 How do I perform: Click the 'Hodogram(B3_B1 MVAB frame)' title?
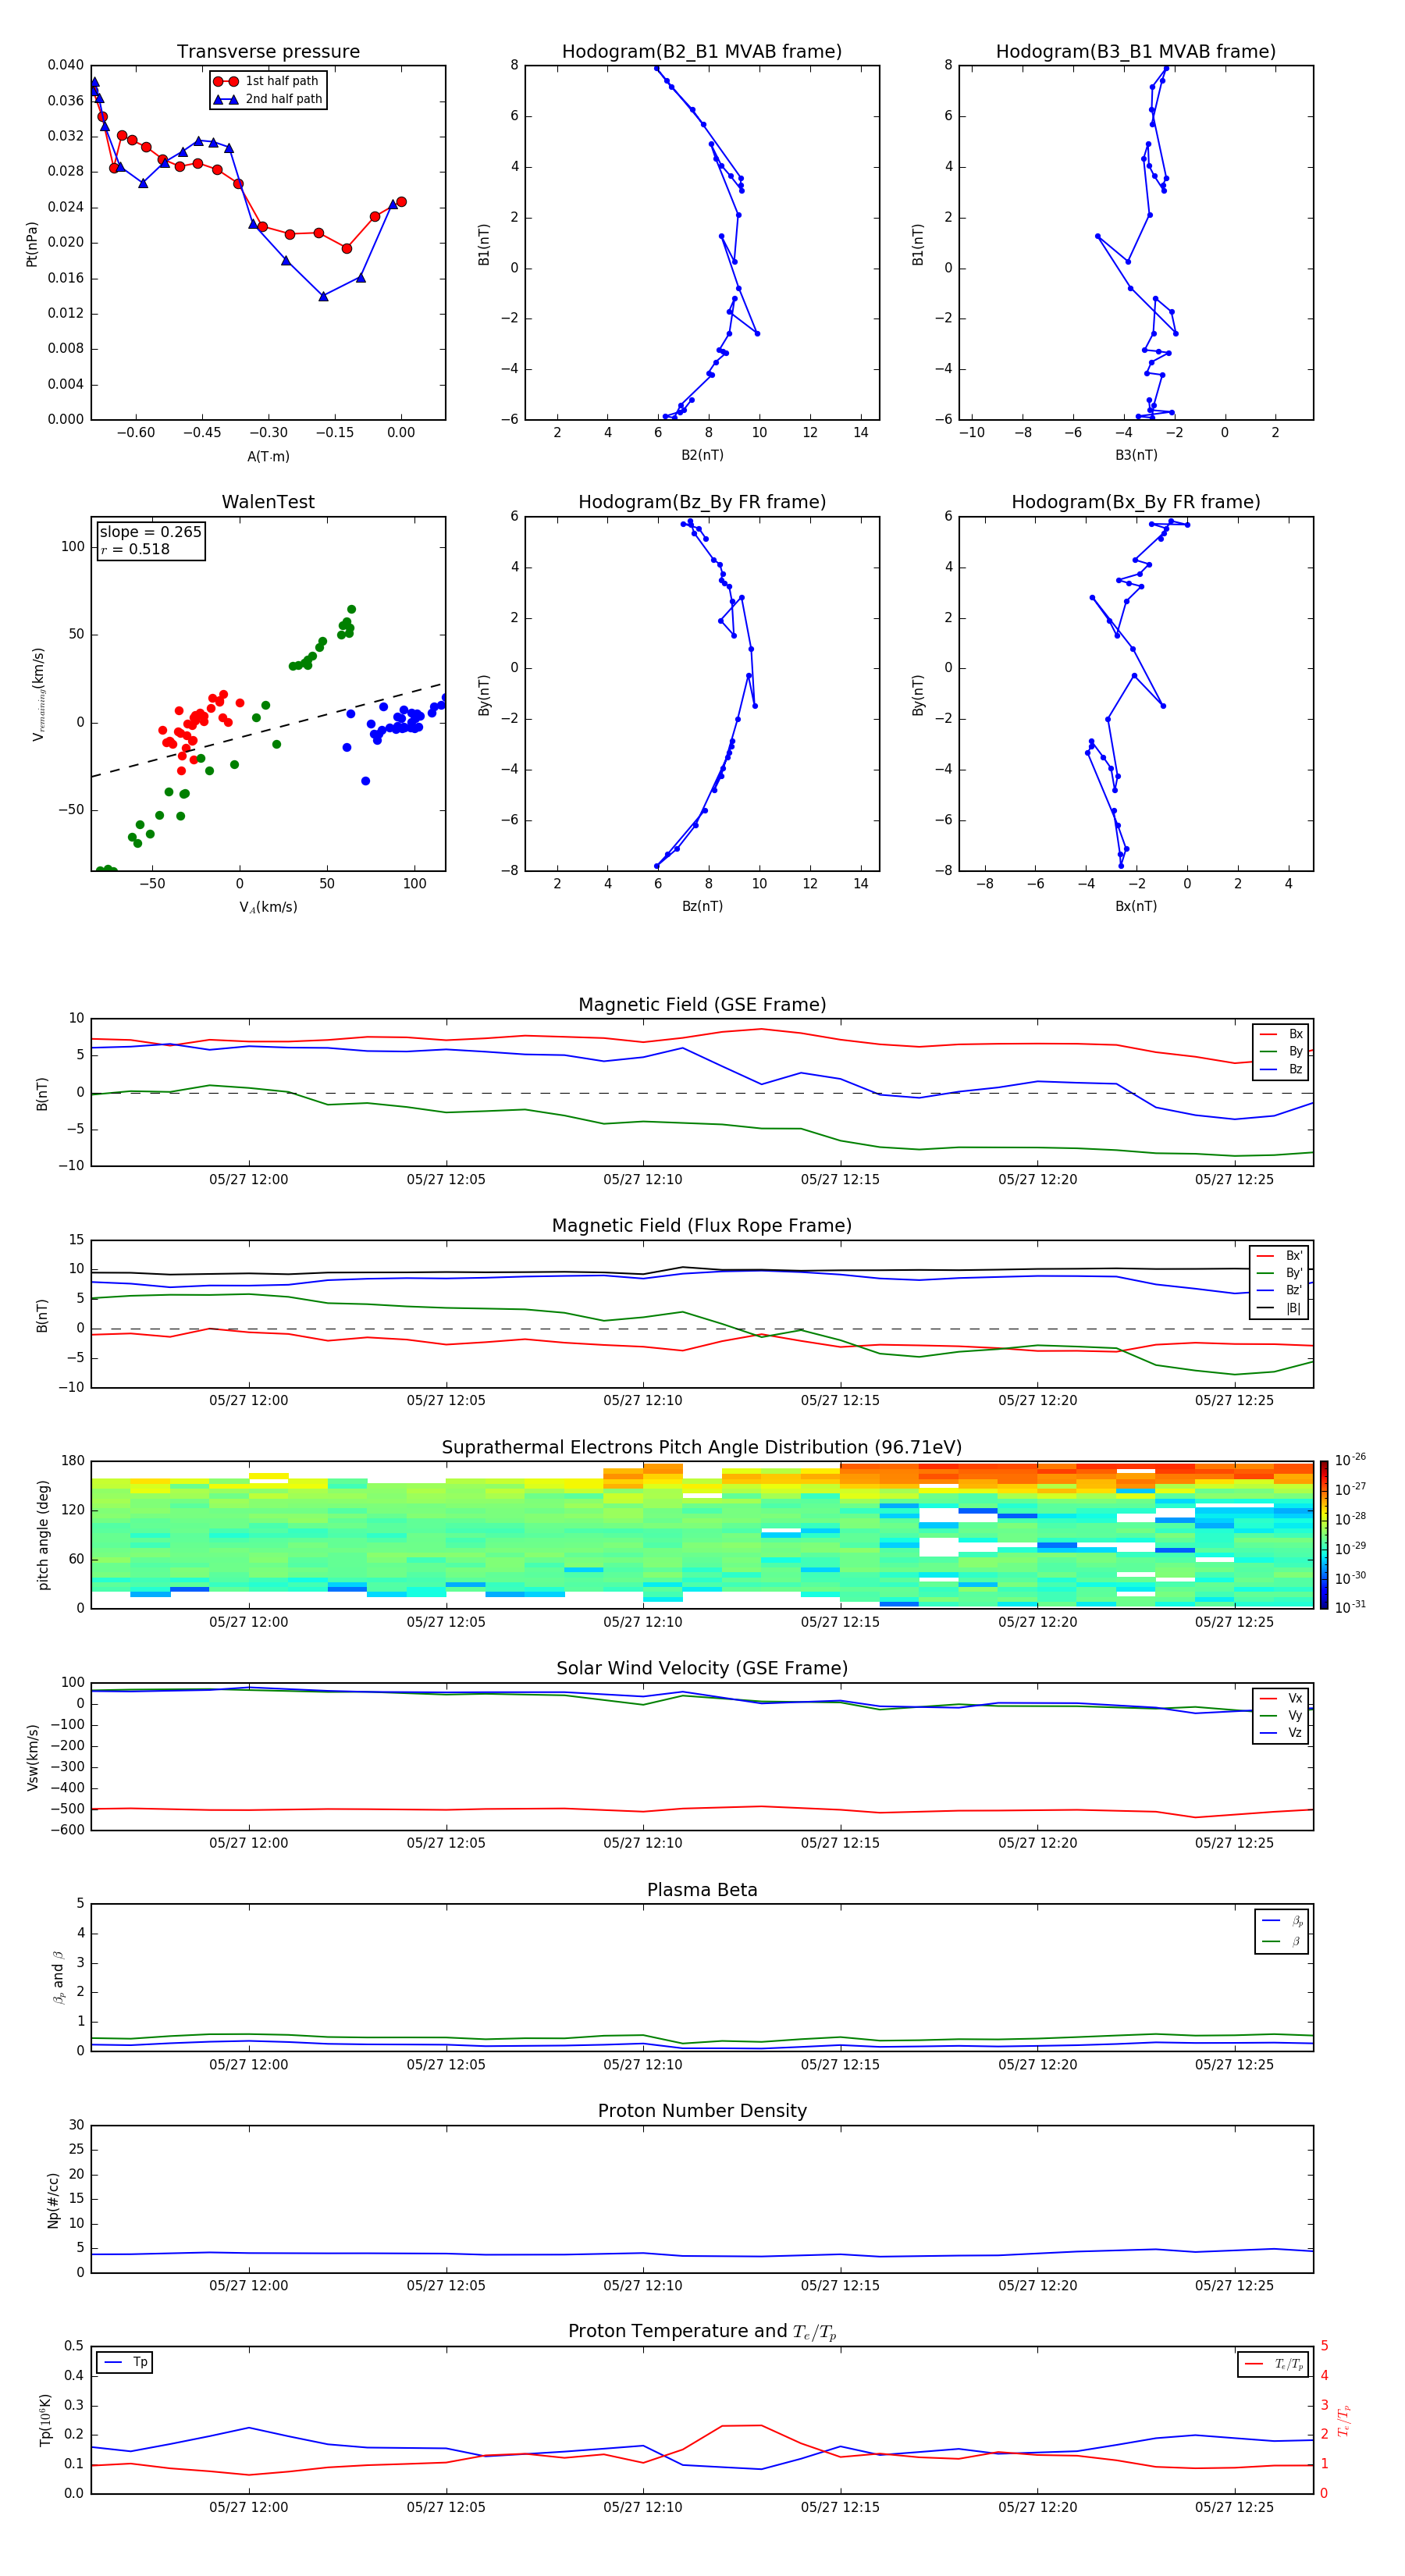(1136, 52)
